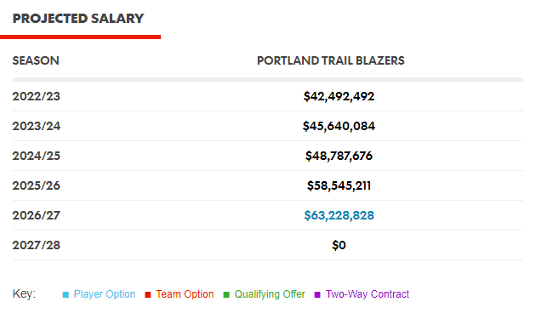Screen dimensions: 536x319
Task: Click the Portland Trail Blazers column header
Action: click(331, 60)
